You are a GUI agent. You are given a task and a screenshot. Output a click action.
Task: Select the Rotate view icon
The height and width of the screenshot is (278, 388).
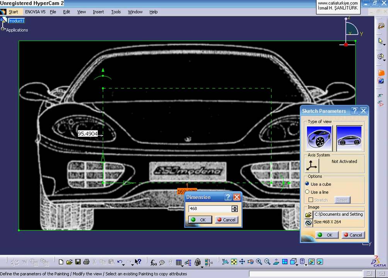pyautogui.click(x=250, y=262)
